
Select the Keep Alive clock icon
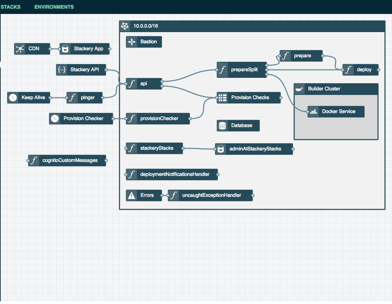[13, 98]
